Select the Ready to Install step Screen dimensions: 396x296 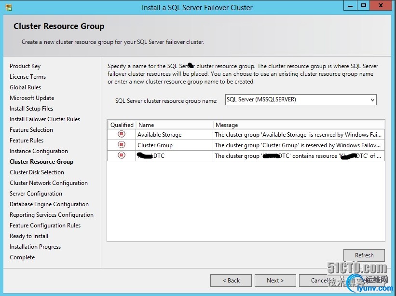click(x=29, y=236)
